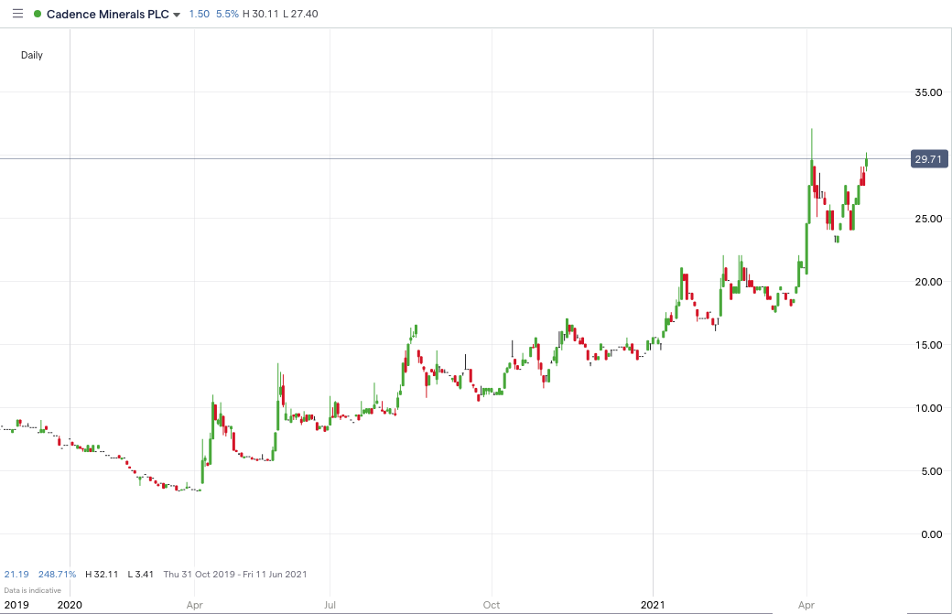Expand the instrument name dropdown arrow
Viewport: 952px width, 614px height.
point(175,15)
